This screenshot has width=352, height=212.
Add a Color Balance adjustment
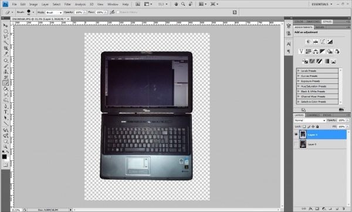(316, 52)
